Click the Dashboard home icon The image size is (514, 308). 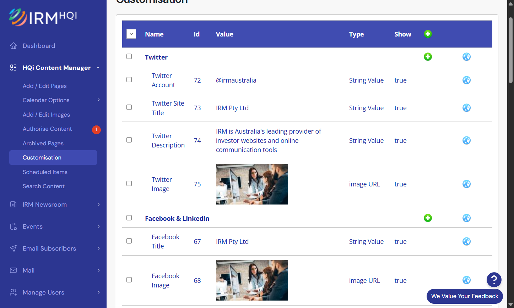pyautogui.click(x=13, y=46)
